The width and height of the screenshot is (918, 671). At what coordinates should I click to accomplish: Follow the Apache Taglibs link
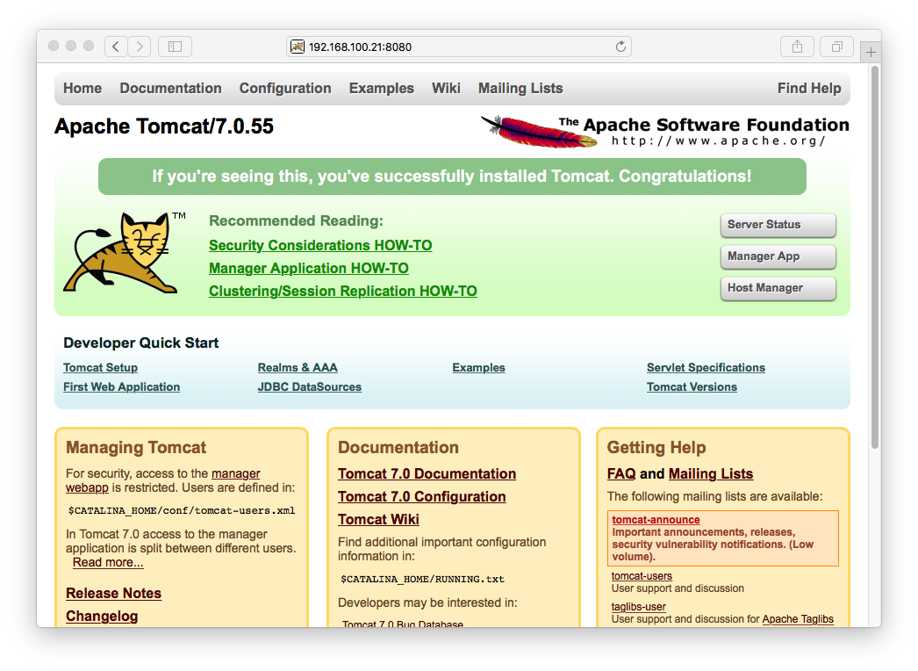coord(798,619)
